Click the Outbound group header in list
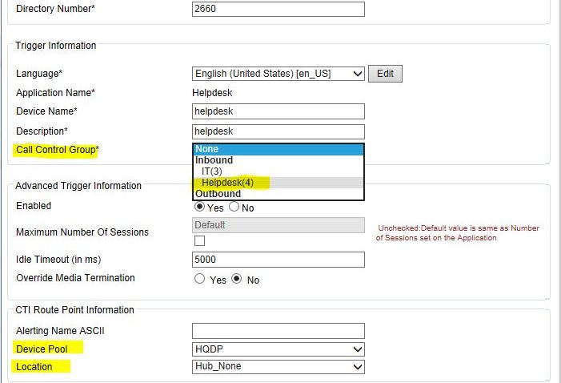561x383 pixels. 218,194
